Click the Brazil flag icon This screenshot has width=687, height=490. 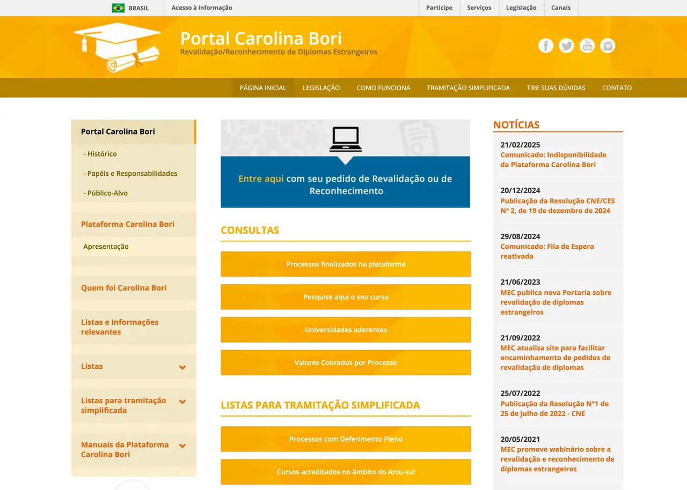click(x=118, y=8)
